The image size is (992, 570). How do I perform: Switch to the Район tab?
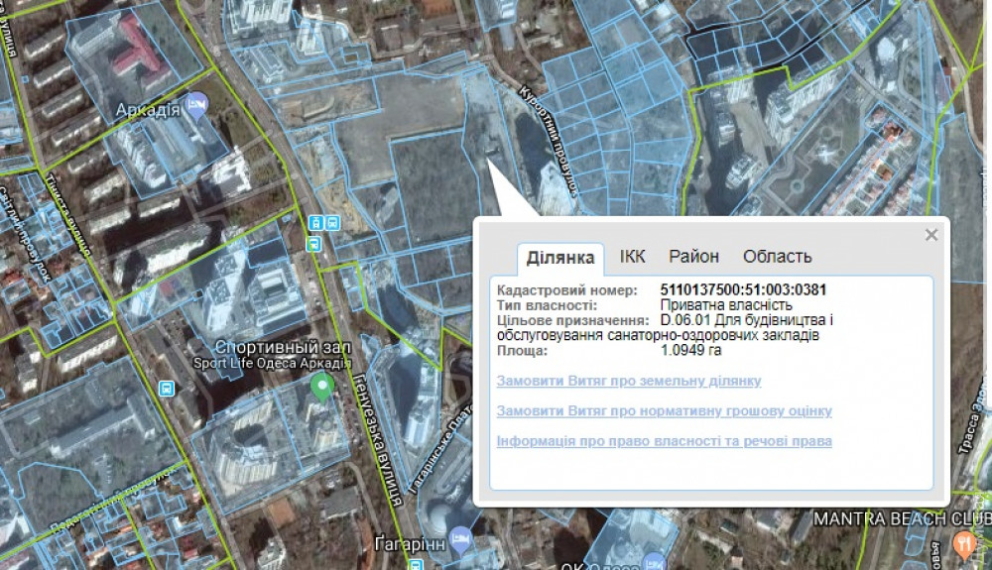(693, 257)
